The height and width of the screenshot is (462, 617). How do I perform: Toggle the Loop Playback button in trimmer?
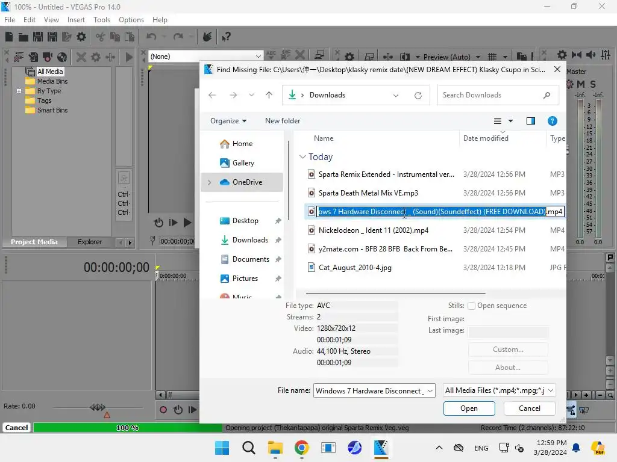click(x=158, y=223)
